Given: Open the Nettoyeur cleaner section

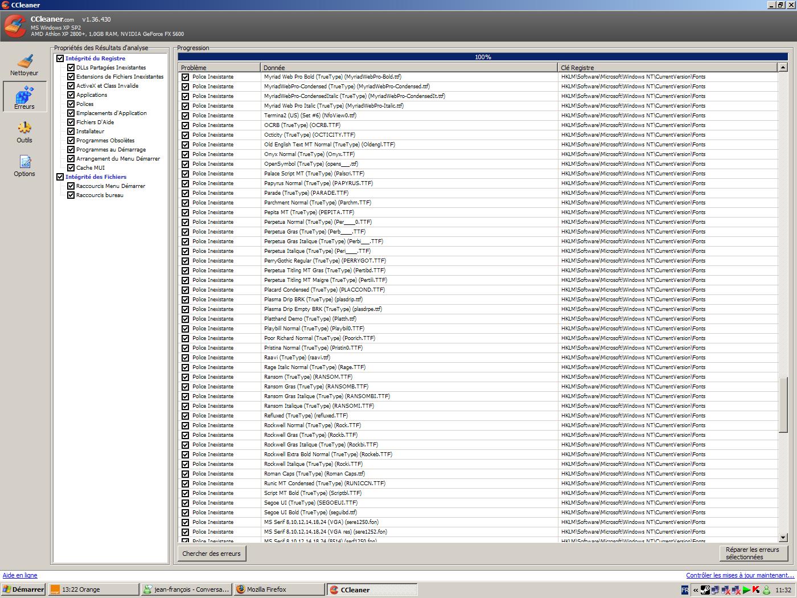Looking at the screenshot, I should point(24,65).
